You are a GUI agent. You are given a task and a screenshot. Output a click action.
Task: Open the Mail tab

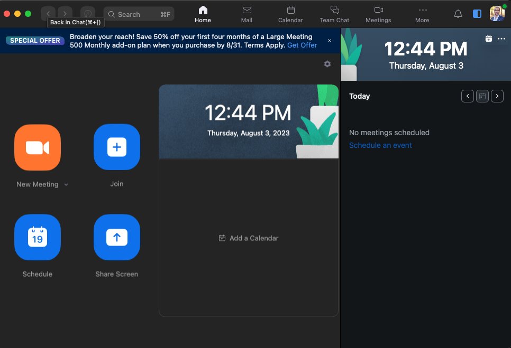point(247,14)
